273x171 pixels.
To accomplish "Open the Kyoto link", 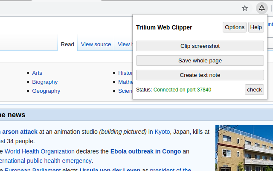I will pos(162,132).
